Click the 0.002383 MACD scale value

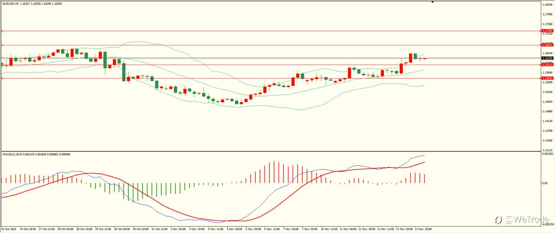(548, 154)
